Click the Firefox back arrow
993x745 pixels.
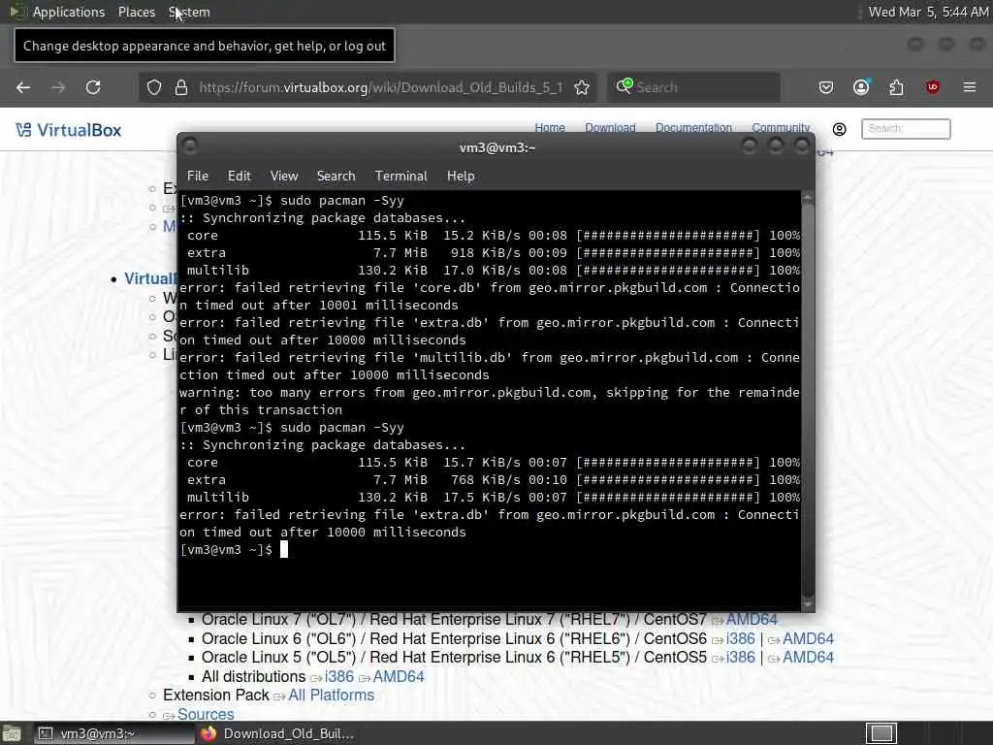tap(23, 87)
